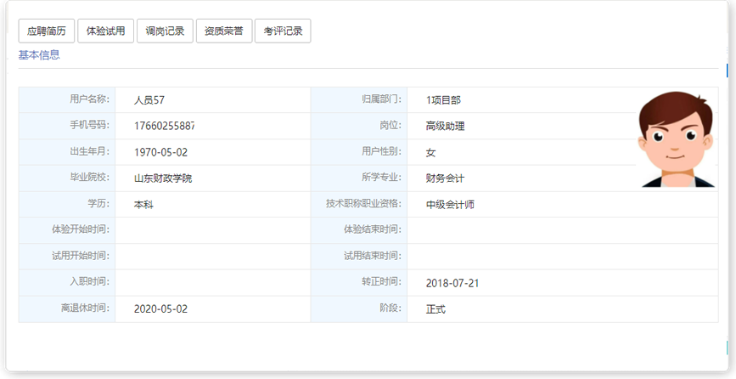Click the major value 财务会计

click(445, 178)
